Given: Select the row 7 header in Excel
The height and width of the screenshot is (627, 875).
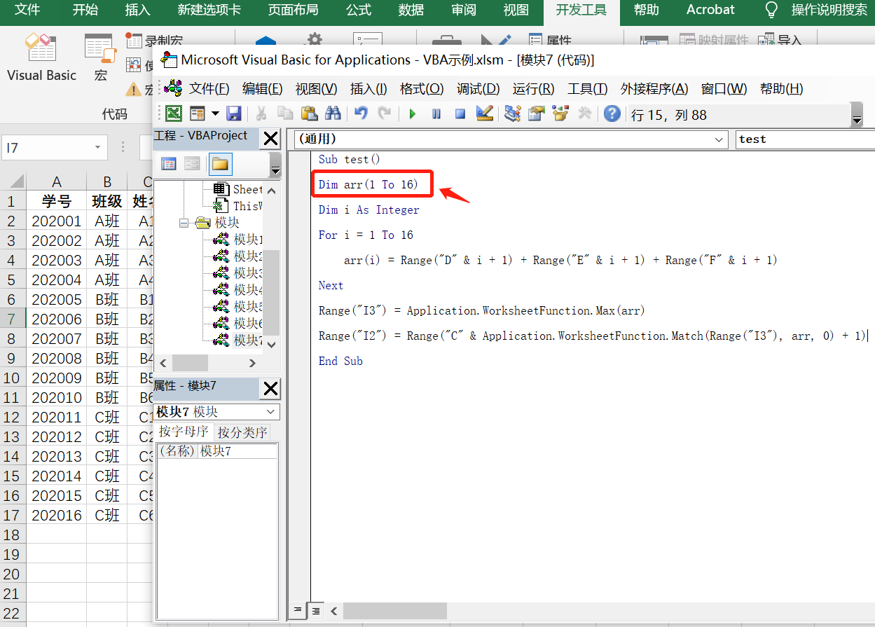Looking at the screenshot, I should [12, 319].
